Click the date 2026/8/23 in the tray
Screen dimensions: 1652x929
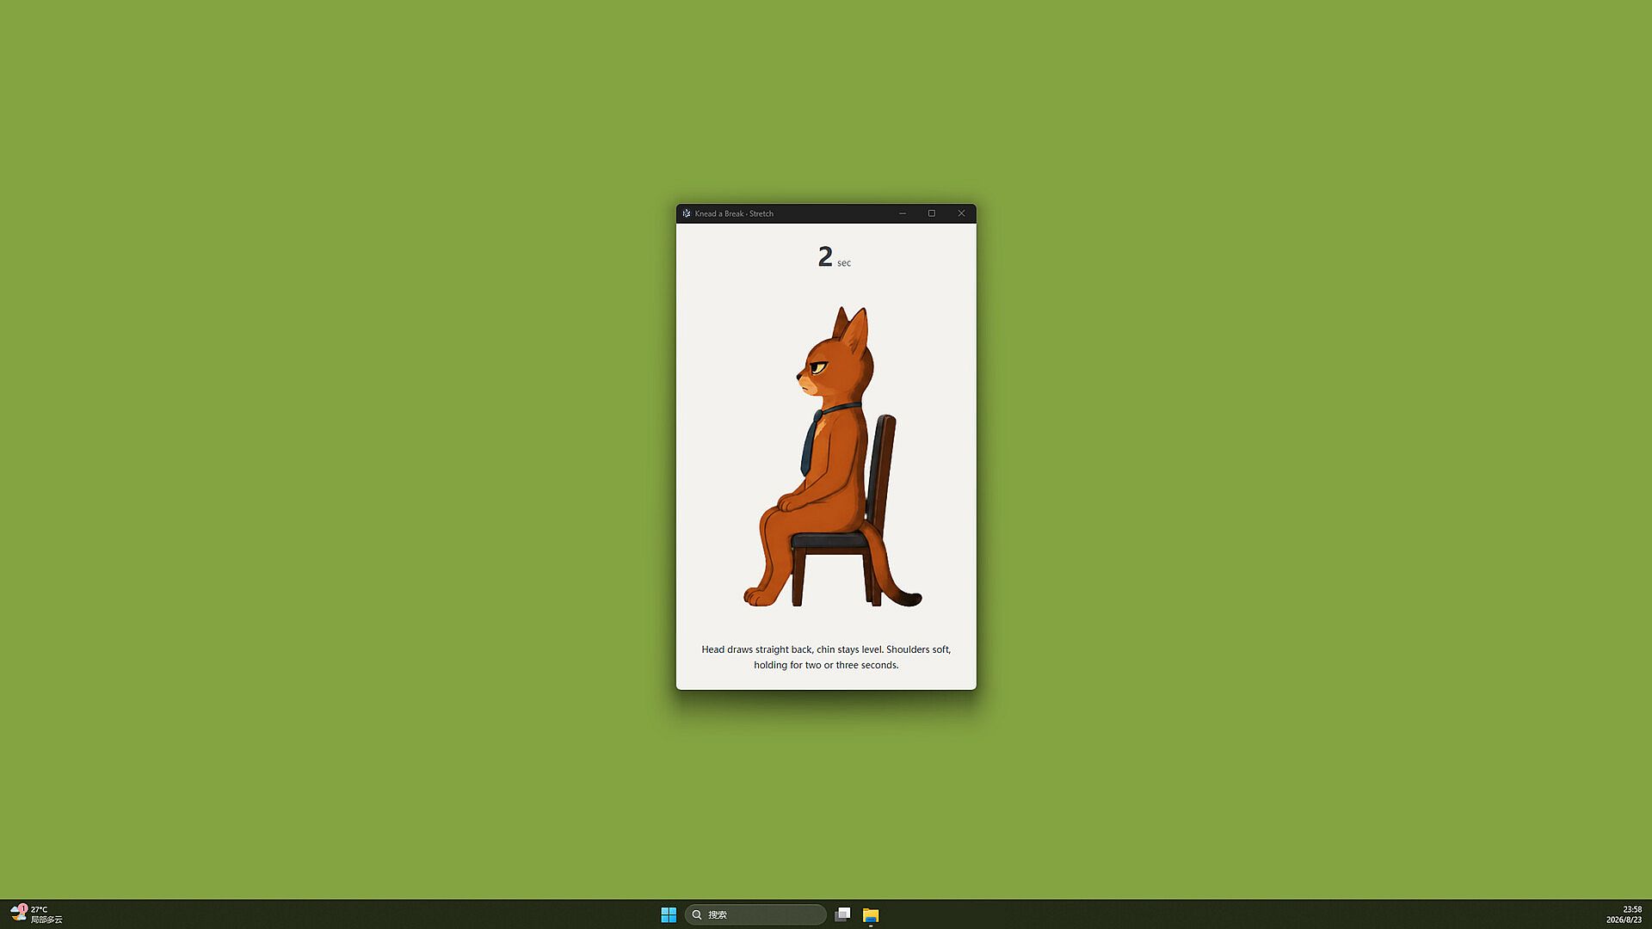[x=1624, y=920]
